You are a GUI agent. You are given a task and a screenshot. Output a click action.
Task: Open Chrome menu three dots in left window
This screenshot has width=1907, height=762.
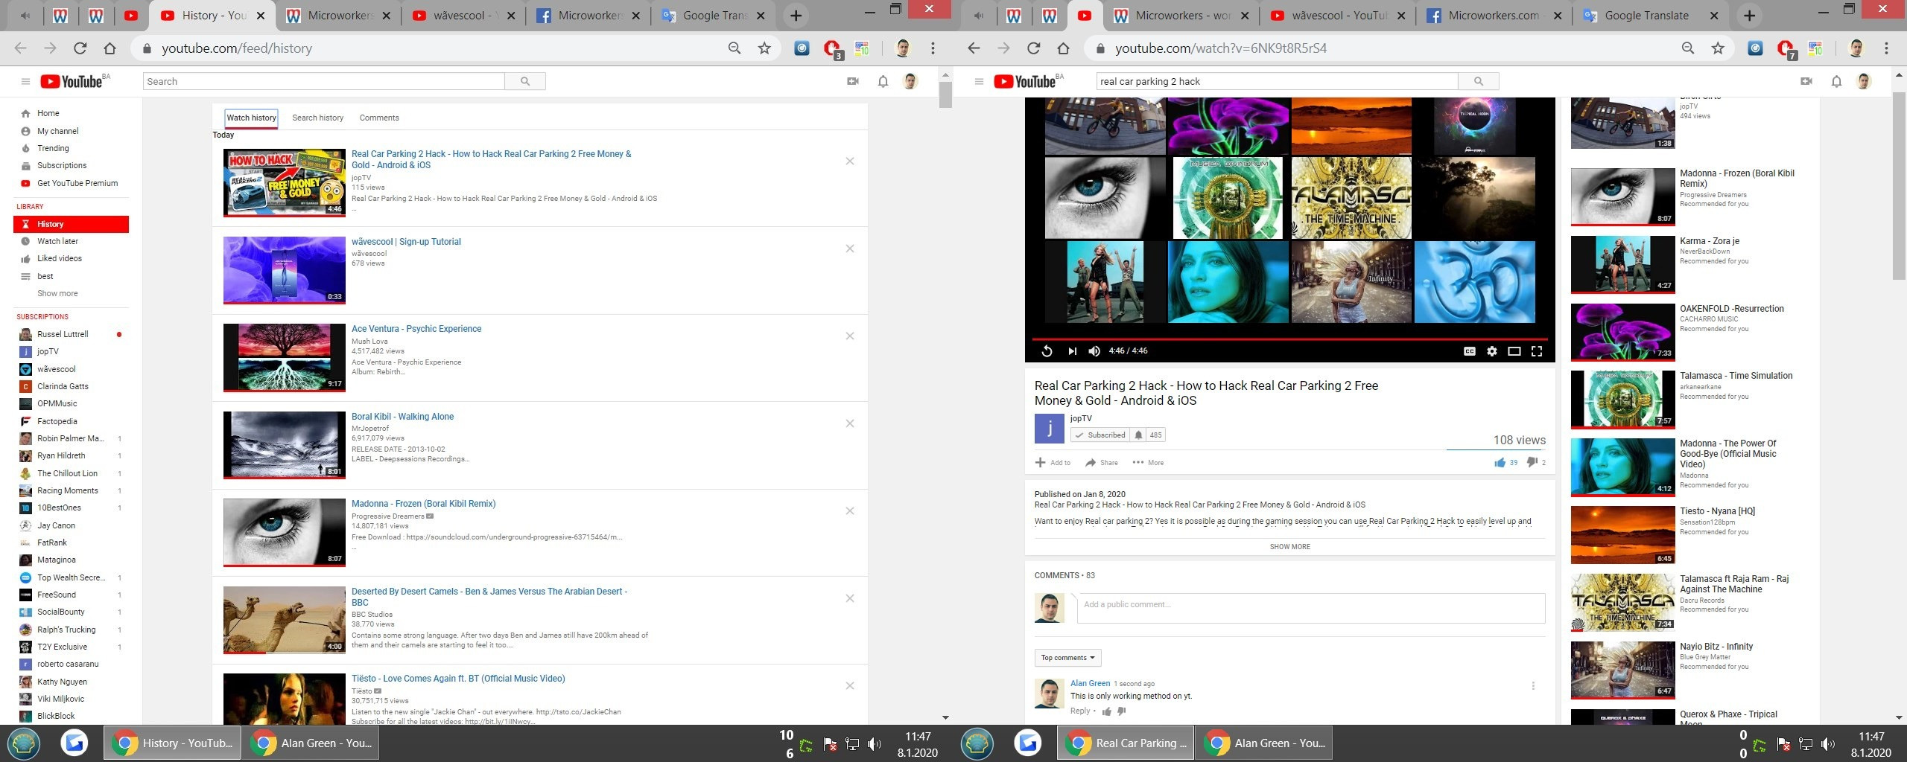pos(933,48)
